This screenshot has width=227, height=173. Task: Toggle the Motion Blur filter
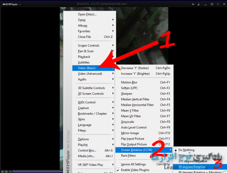click(144, 82)
